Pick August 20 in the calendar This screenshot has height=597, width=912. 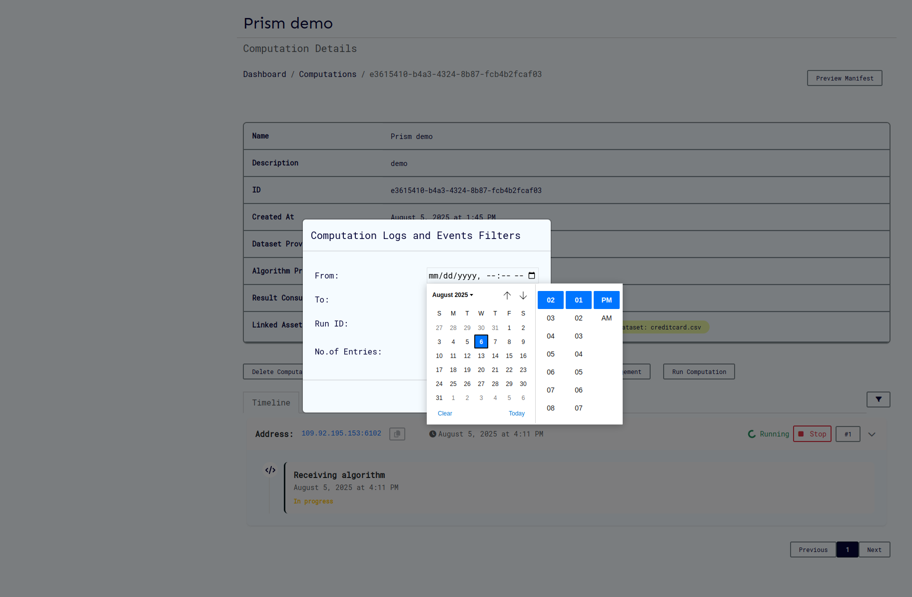481,370
